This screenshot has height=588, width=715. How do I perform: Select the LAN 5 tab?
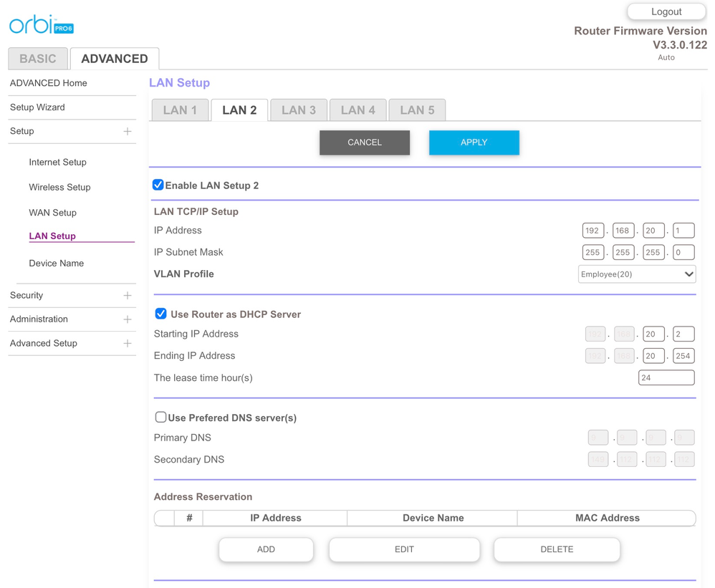pyautogui.click(x=417, y=110)
